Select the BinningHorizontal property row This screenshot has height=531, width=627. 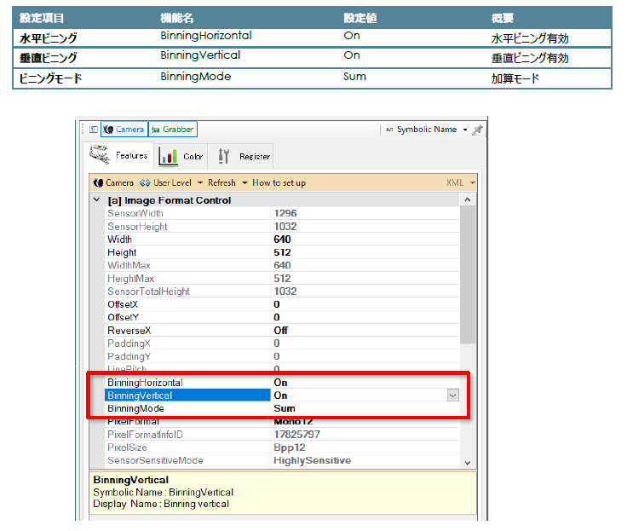click(x=145, y=383)
